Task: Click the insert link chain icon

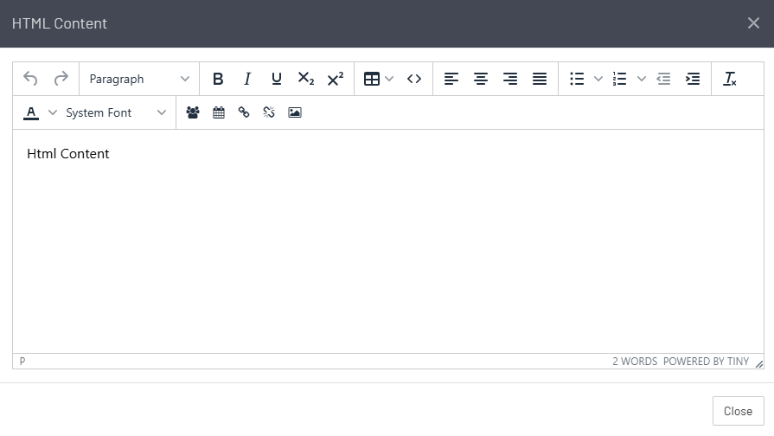Action: click(x=244, y=112)
